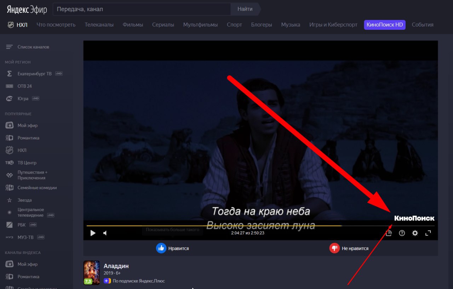Viewport: 453px width, 289px height.
Task: Select the Екатеринбург ТВ channel icon
Action: [x=10, y=74]
